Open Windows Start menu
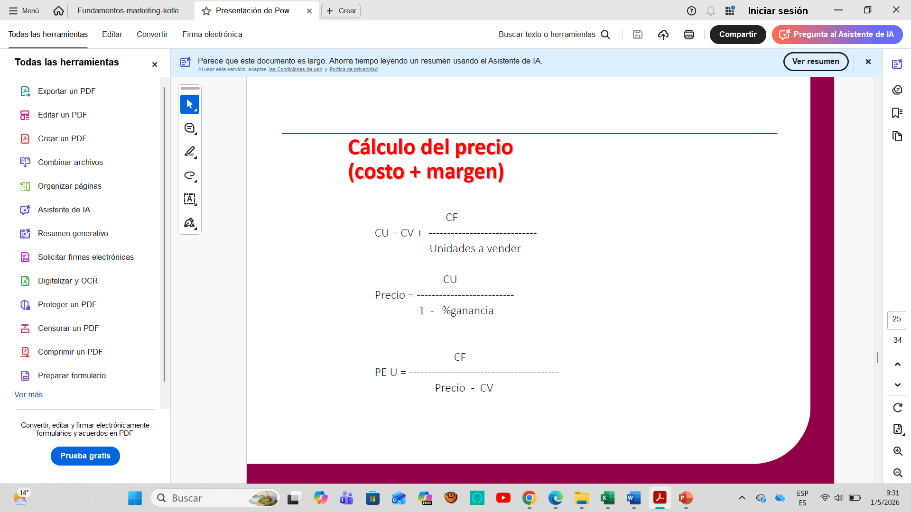The image size is (911, 512). (x=135, y=498)
